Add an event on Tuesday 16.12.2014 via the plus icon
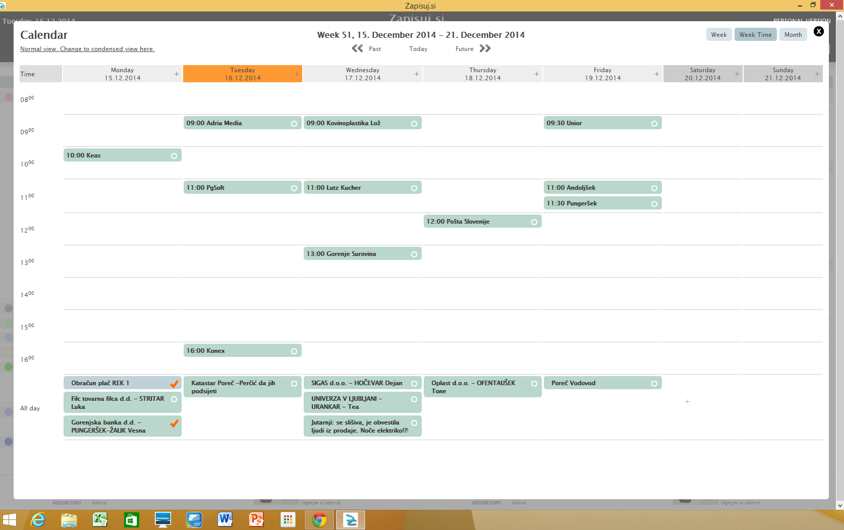Viewport: 844px width, 530px height. tap(297, 74)
